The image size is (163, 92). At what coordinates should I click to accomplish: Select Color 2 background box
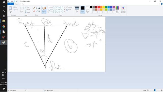click(x=88, y=10)
